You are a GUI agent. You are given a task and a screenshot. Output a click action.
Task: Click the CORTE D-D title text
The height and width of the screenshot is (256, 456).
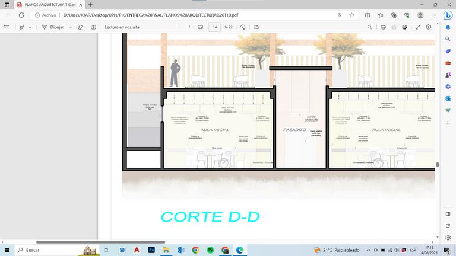point(210,217)
